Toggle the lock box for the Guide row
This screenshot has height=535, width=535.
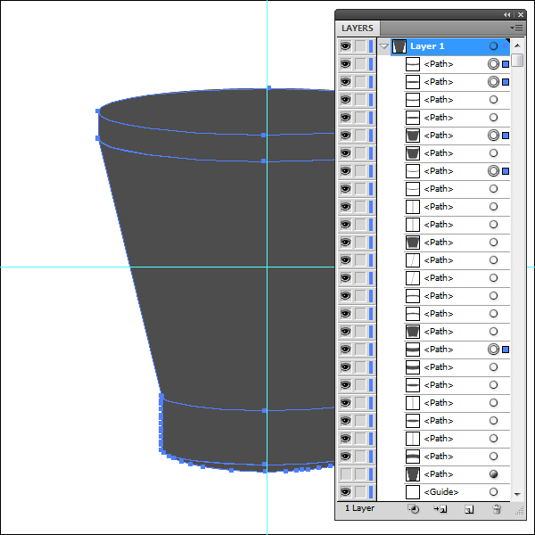[x=360, y=491]
